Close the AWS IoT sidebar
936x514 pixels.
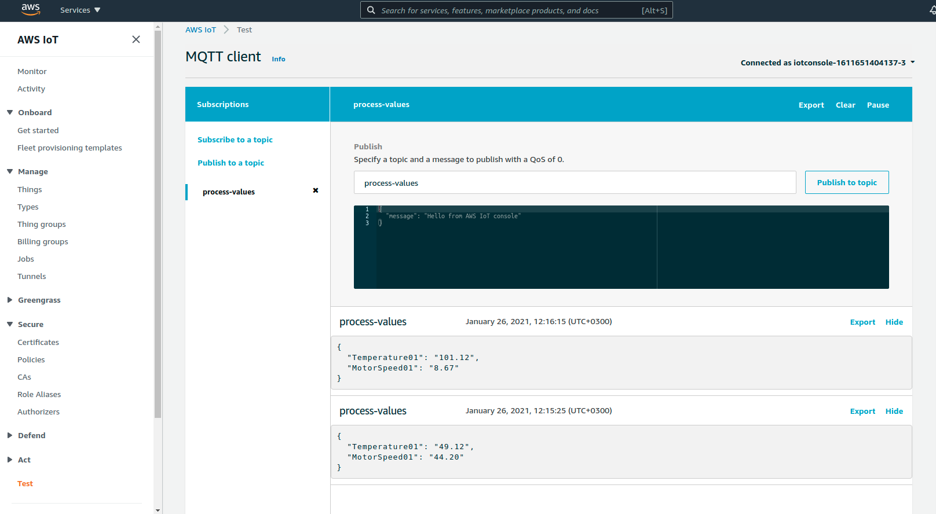click(x=136, y=39)
